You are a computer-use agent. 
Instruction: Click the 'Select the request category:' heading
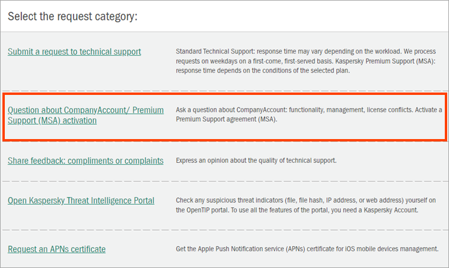[x=72, y=16]
